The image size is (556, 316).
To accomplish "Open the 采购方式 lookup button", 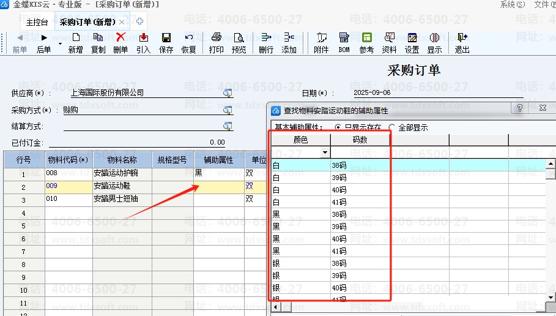I will [228, 110].
